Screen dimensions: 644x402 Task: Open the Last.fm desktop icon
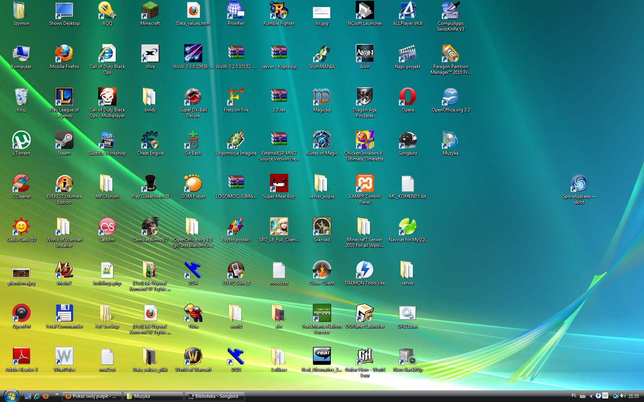107,230
